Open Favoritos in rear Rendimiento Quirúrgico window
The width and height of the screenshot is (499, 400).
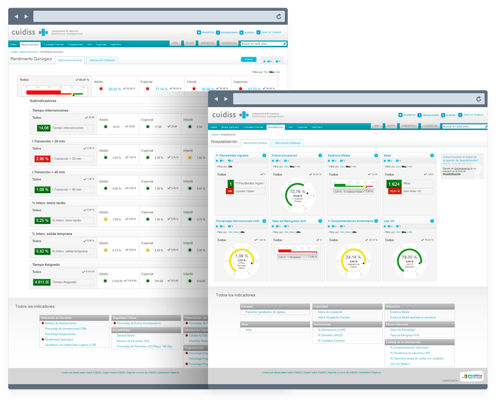(x=206, y=32)
